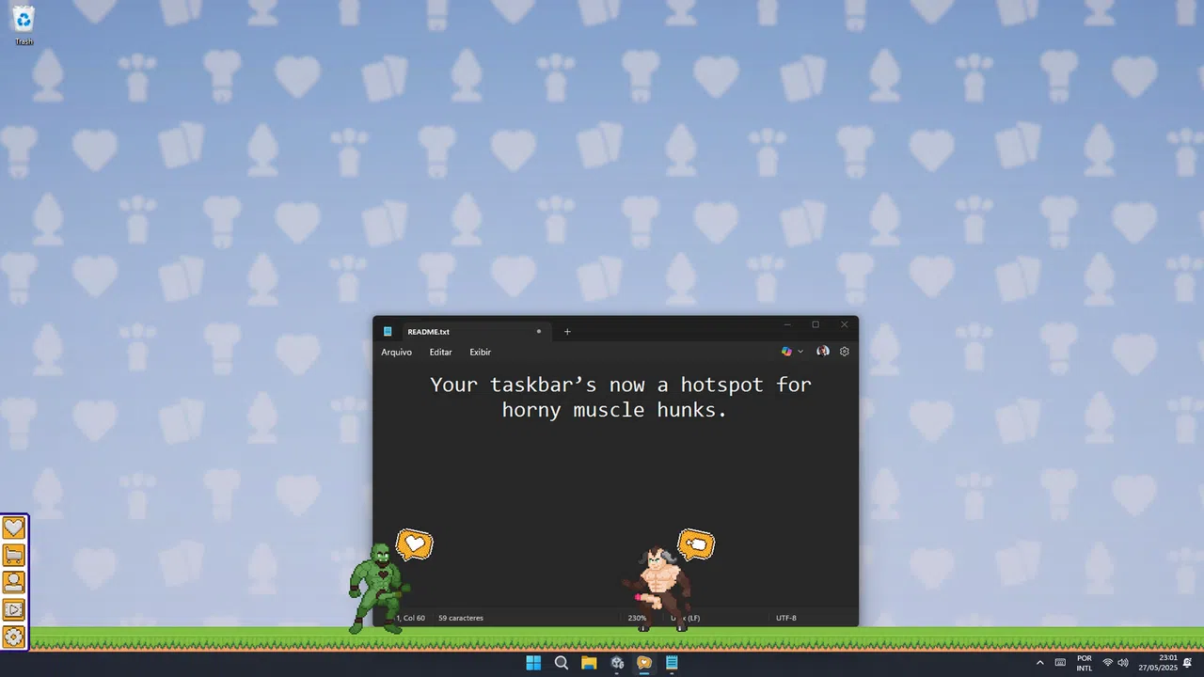
Task: Close the Notepad window
Action: (x=845, y=324)
